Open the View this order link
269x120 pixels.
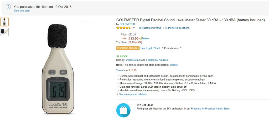click(x=22, y=11)
